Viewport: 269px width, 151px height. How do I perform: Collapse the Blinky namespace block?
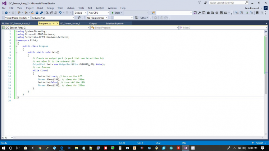pyautogui.click(x=16, y=40)
